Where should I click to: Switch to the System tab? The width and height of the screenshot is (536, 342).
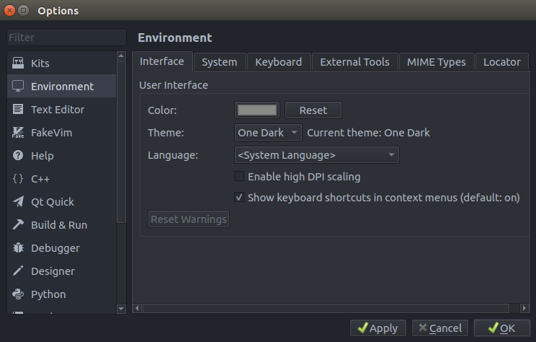tap(220, 62)
